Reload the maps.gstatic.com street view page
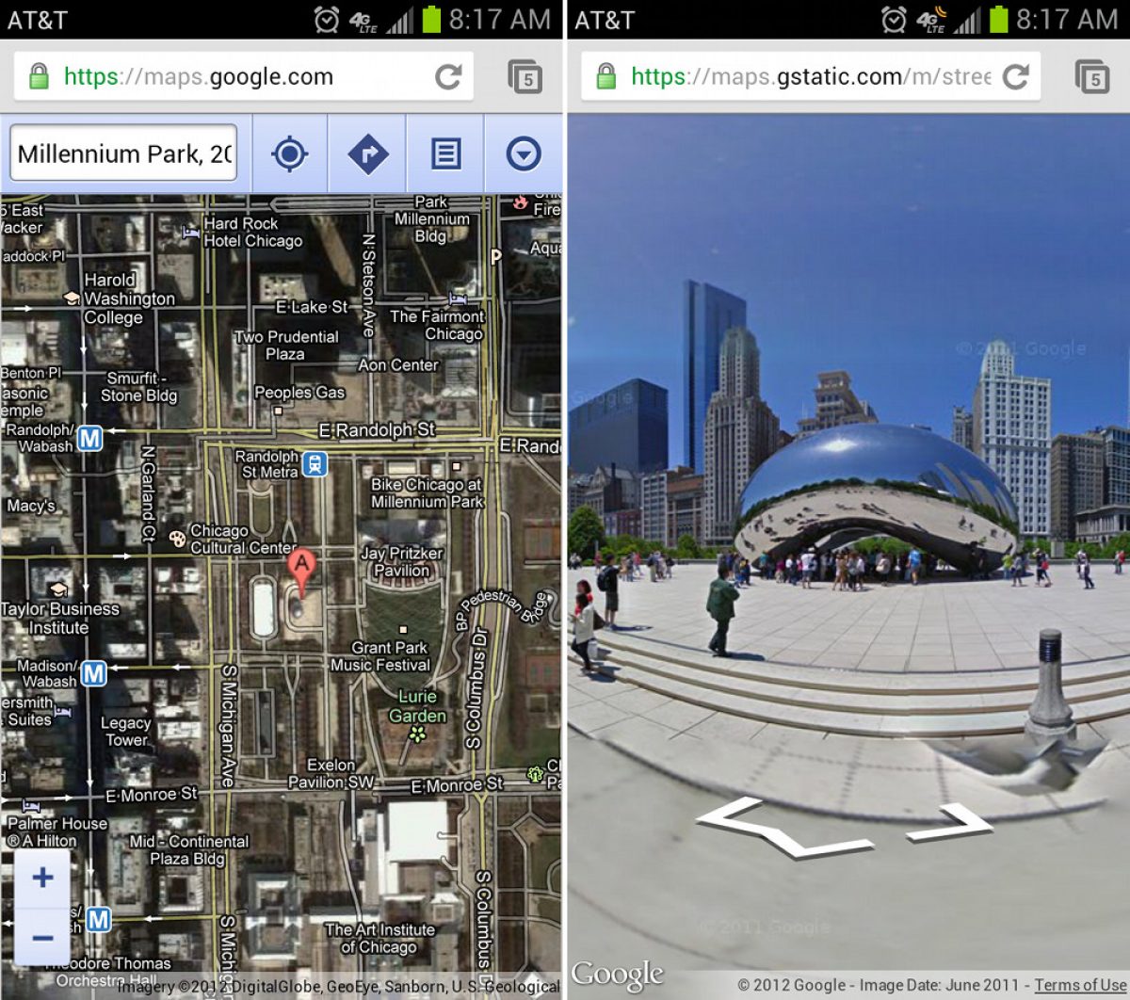Image resolution: width=1130 pixels, height=1000 pixels. click(x=1016, y=76)
